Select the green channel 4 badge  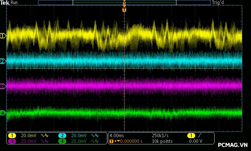(x=62, y=141)
